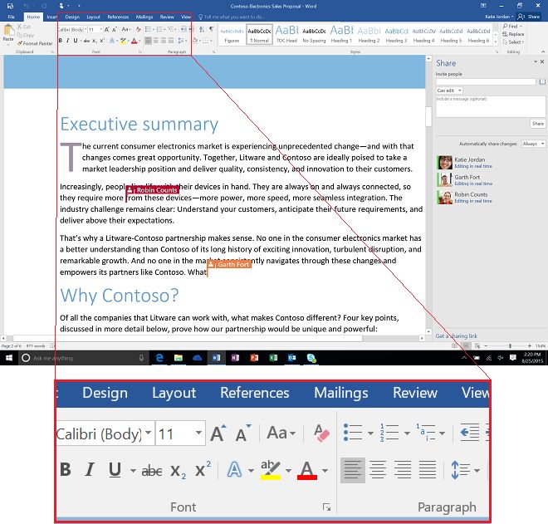The height and width of the screenshot is (524, 548).
Task: Click the red Font Color A in the enlarged callout
Action: (307, 470)
